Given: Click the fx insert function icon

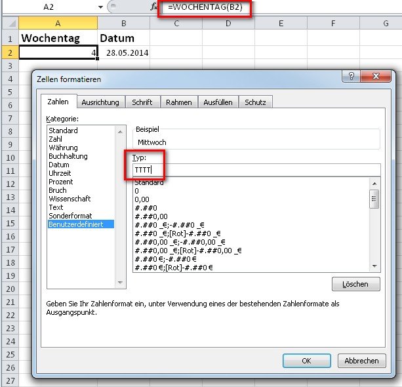Looking at the screenshot, I should pyautogui.click(x=153, y=7).
